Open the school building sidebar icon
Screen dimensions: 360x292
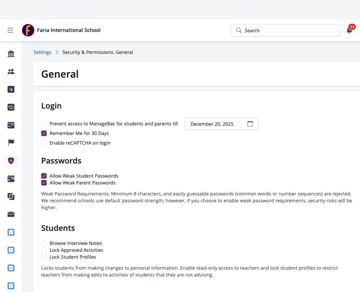click(11, 54)
